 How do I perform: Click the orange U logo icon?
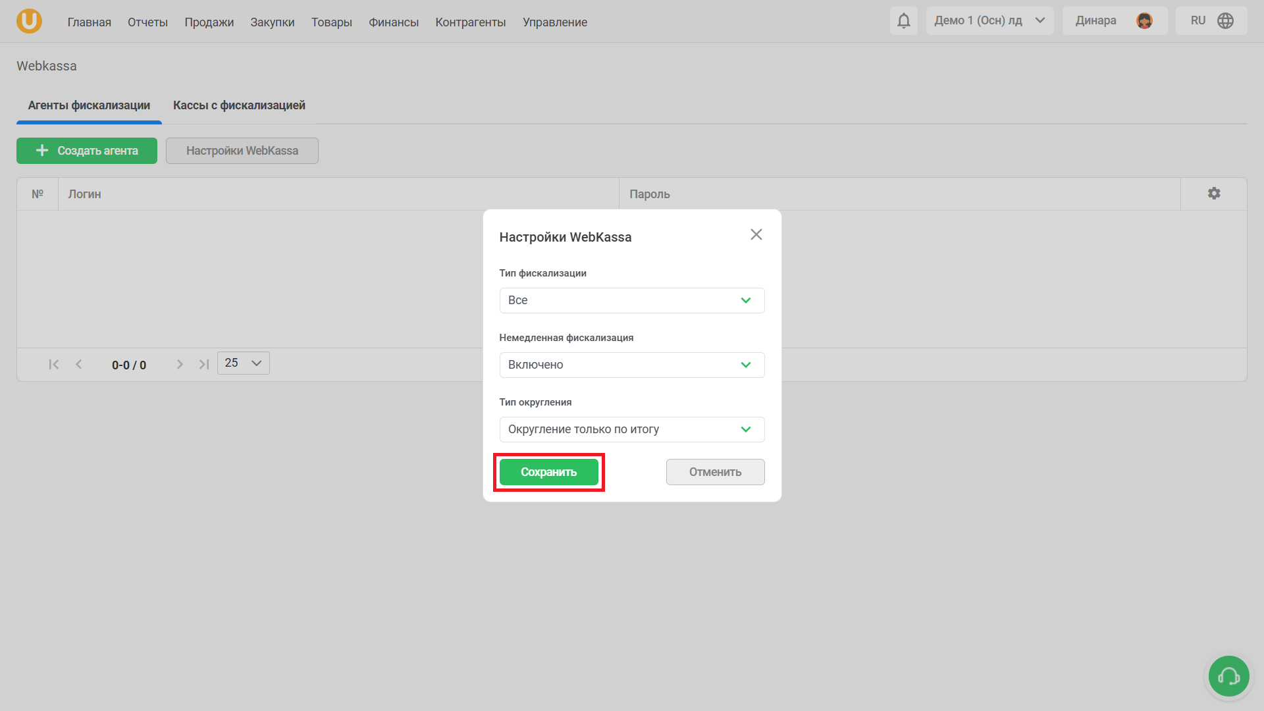29,21
